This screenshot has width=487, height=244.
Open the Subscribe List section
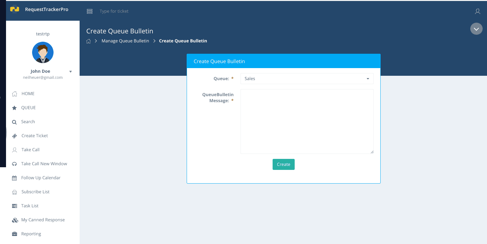pyautogui.click(x=36, y=192)
